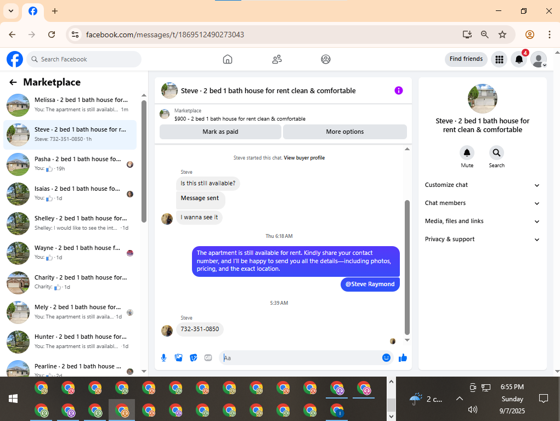Open the Friends icon in top nav
The width and height of the screenshot is (560, 421).
277,59
